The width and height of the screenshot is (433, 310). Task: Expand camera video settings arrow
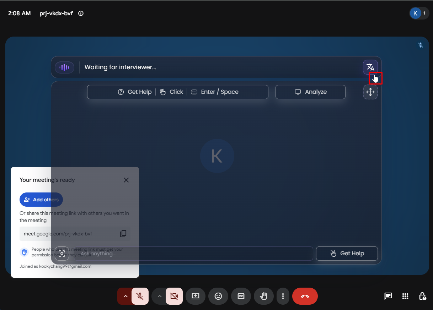(159, 296)
